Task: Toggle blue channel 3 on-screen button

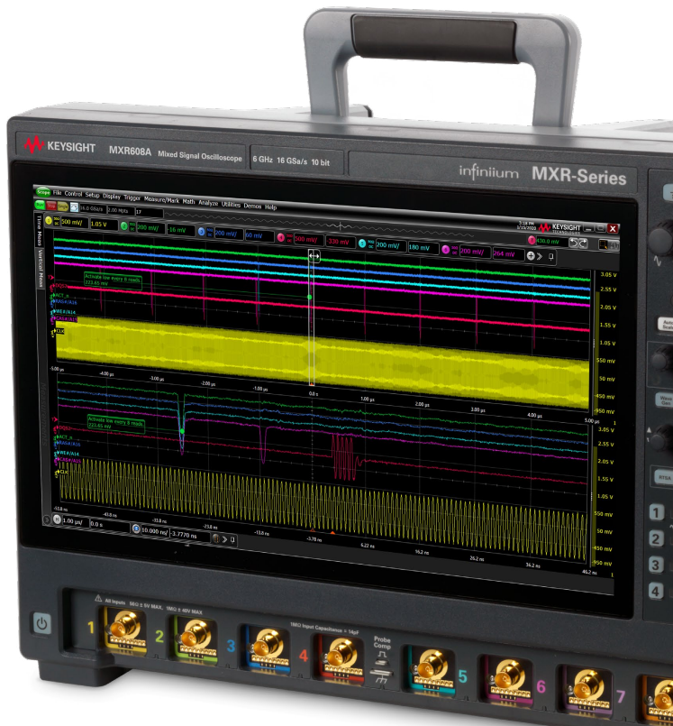Action: pos(201,232)
